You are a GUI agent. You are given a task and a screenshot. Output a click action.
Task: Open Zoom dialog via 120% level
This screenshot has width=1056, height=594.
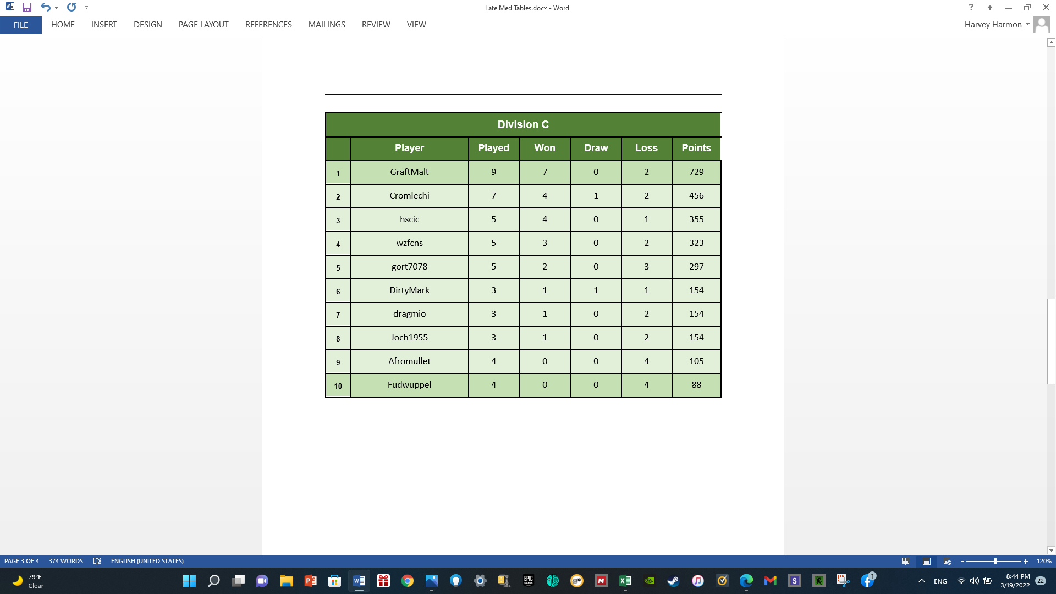[1044, 561]
